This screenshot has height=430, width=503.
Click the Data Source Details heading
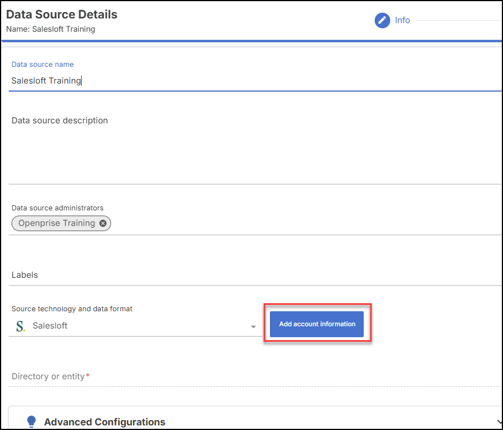pos(62,14)
